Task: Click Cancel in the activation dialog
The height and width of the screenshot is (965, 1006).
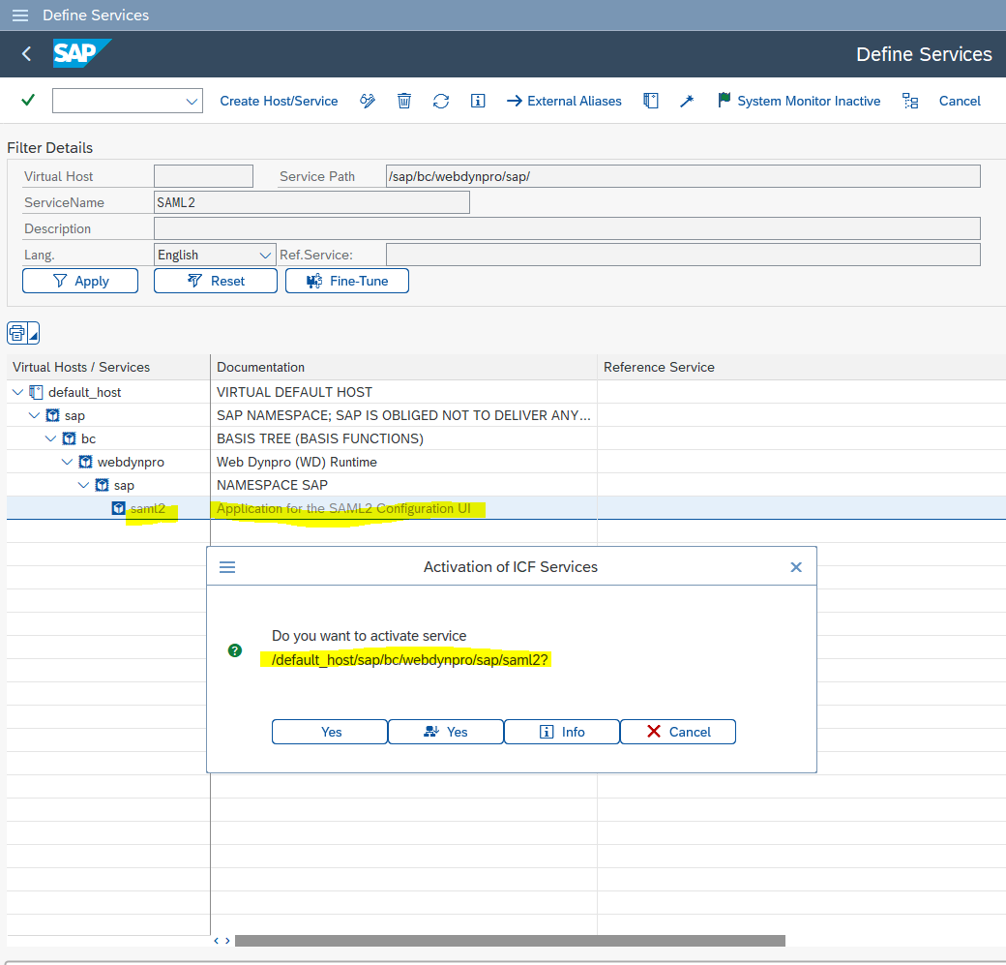Action: pyautogui.click(x=678, y=732)
